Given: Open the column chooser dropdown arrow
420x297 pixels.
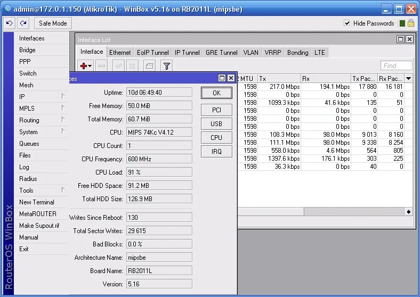Looking at the screenshot, I should click(x=408, y=79).
